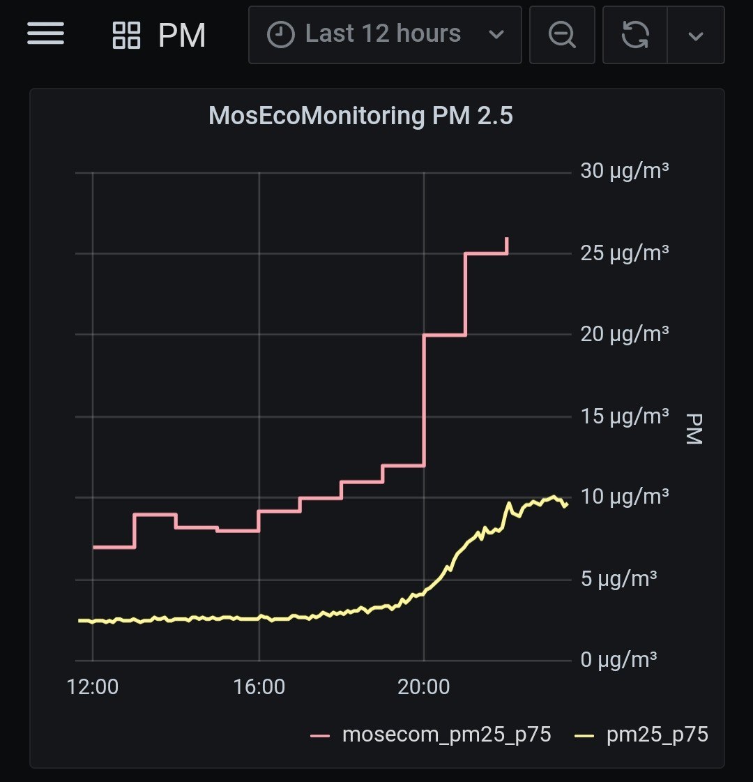753x782 pixels.
Task: Click the 15 µg/m³ axis label
Action: coord(625,416)
